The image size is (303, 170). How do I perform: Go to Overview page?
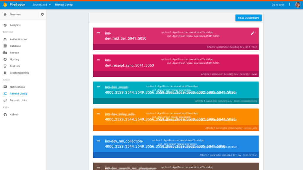pyautogui.click(x=15, y=14)
